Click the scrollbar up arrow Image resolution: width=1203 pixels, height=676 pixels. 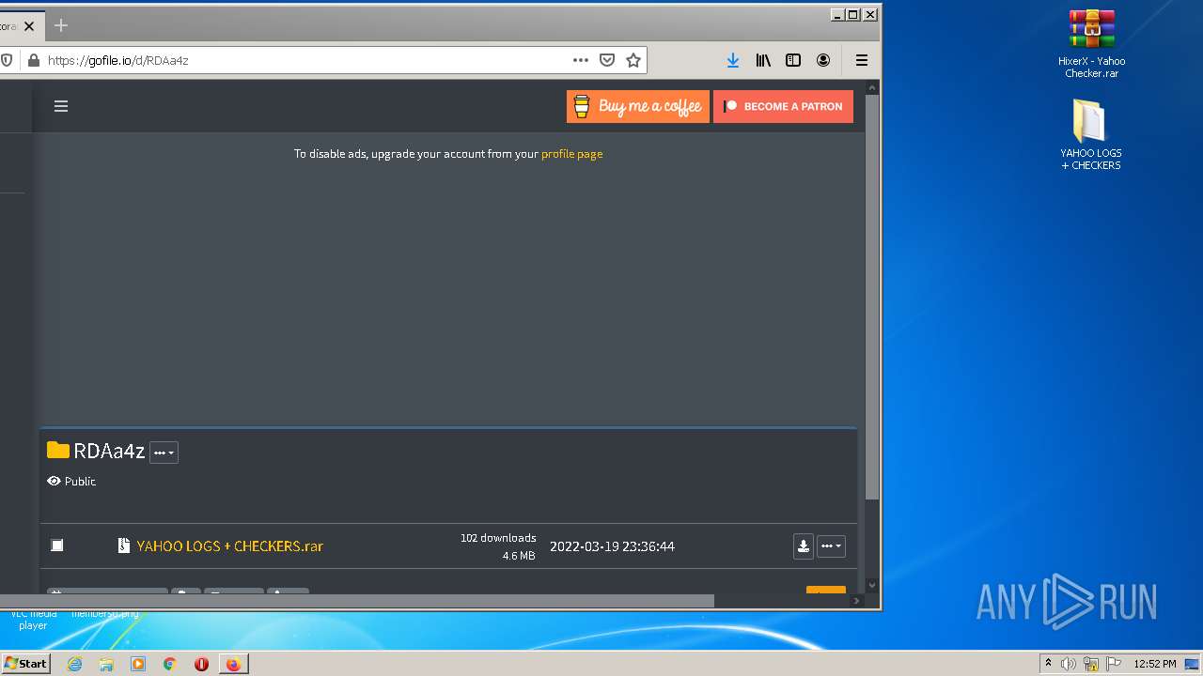[x=872, y=87]
